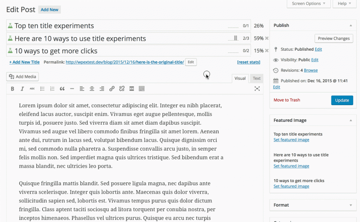Insert a numbered list
This screenshot has width=360, height=222.
52,89
